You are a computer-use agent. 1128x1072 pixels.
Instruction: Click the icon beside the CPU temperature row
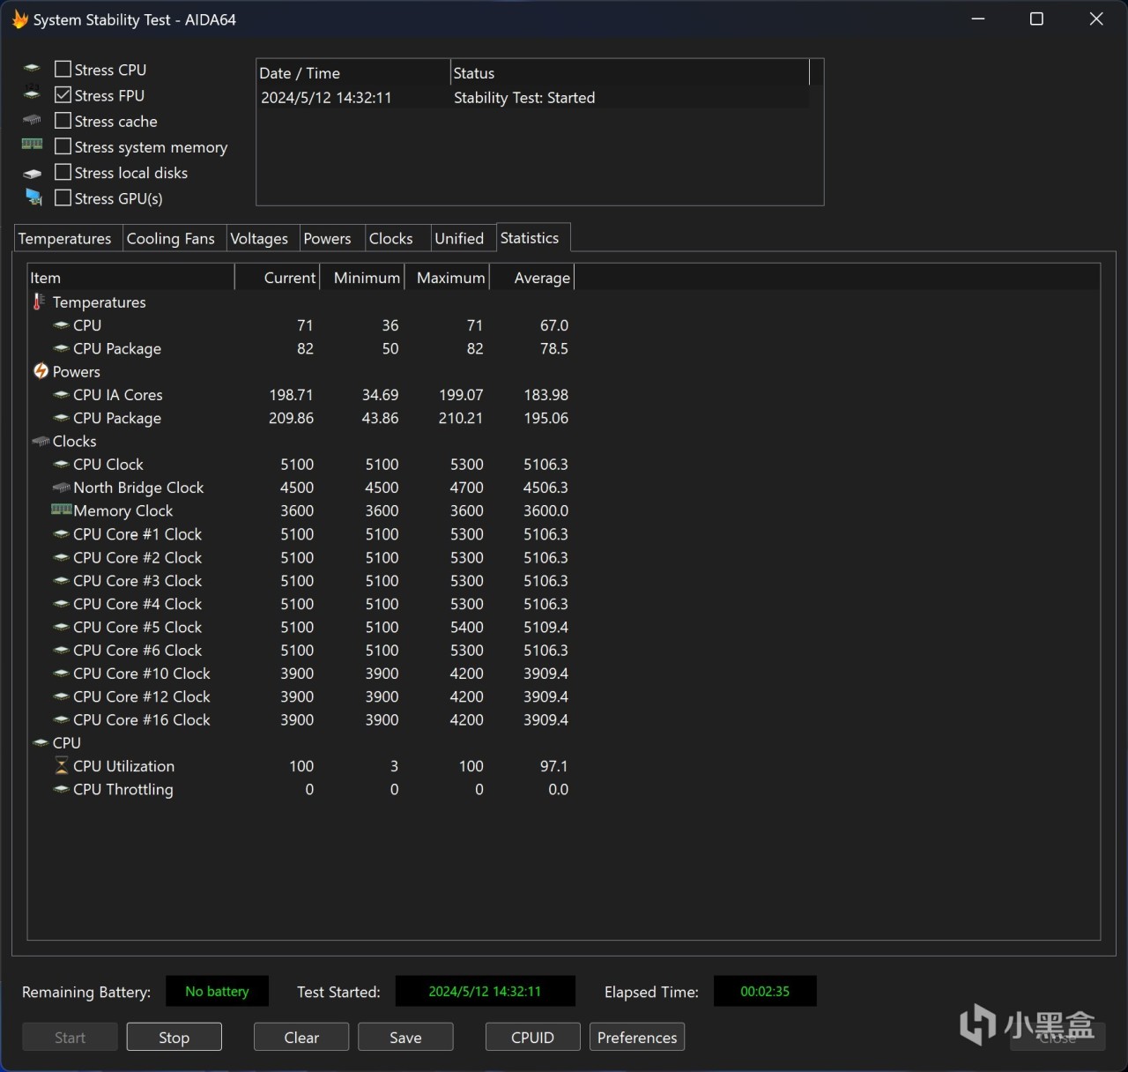tap(61, 325)
